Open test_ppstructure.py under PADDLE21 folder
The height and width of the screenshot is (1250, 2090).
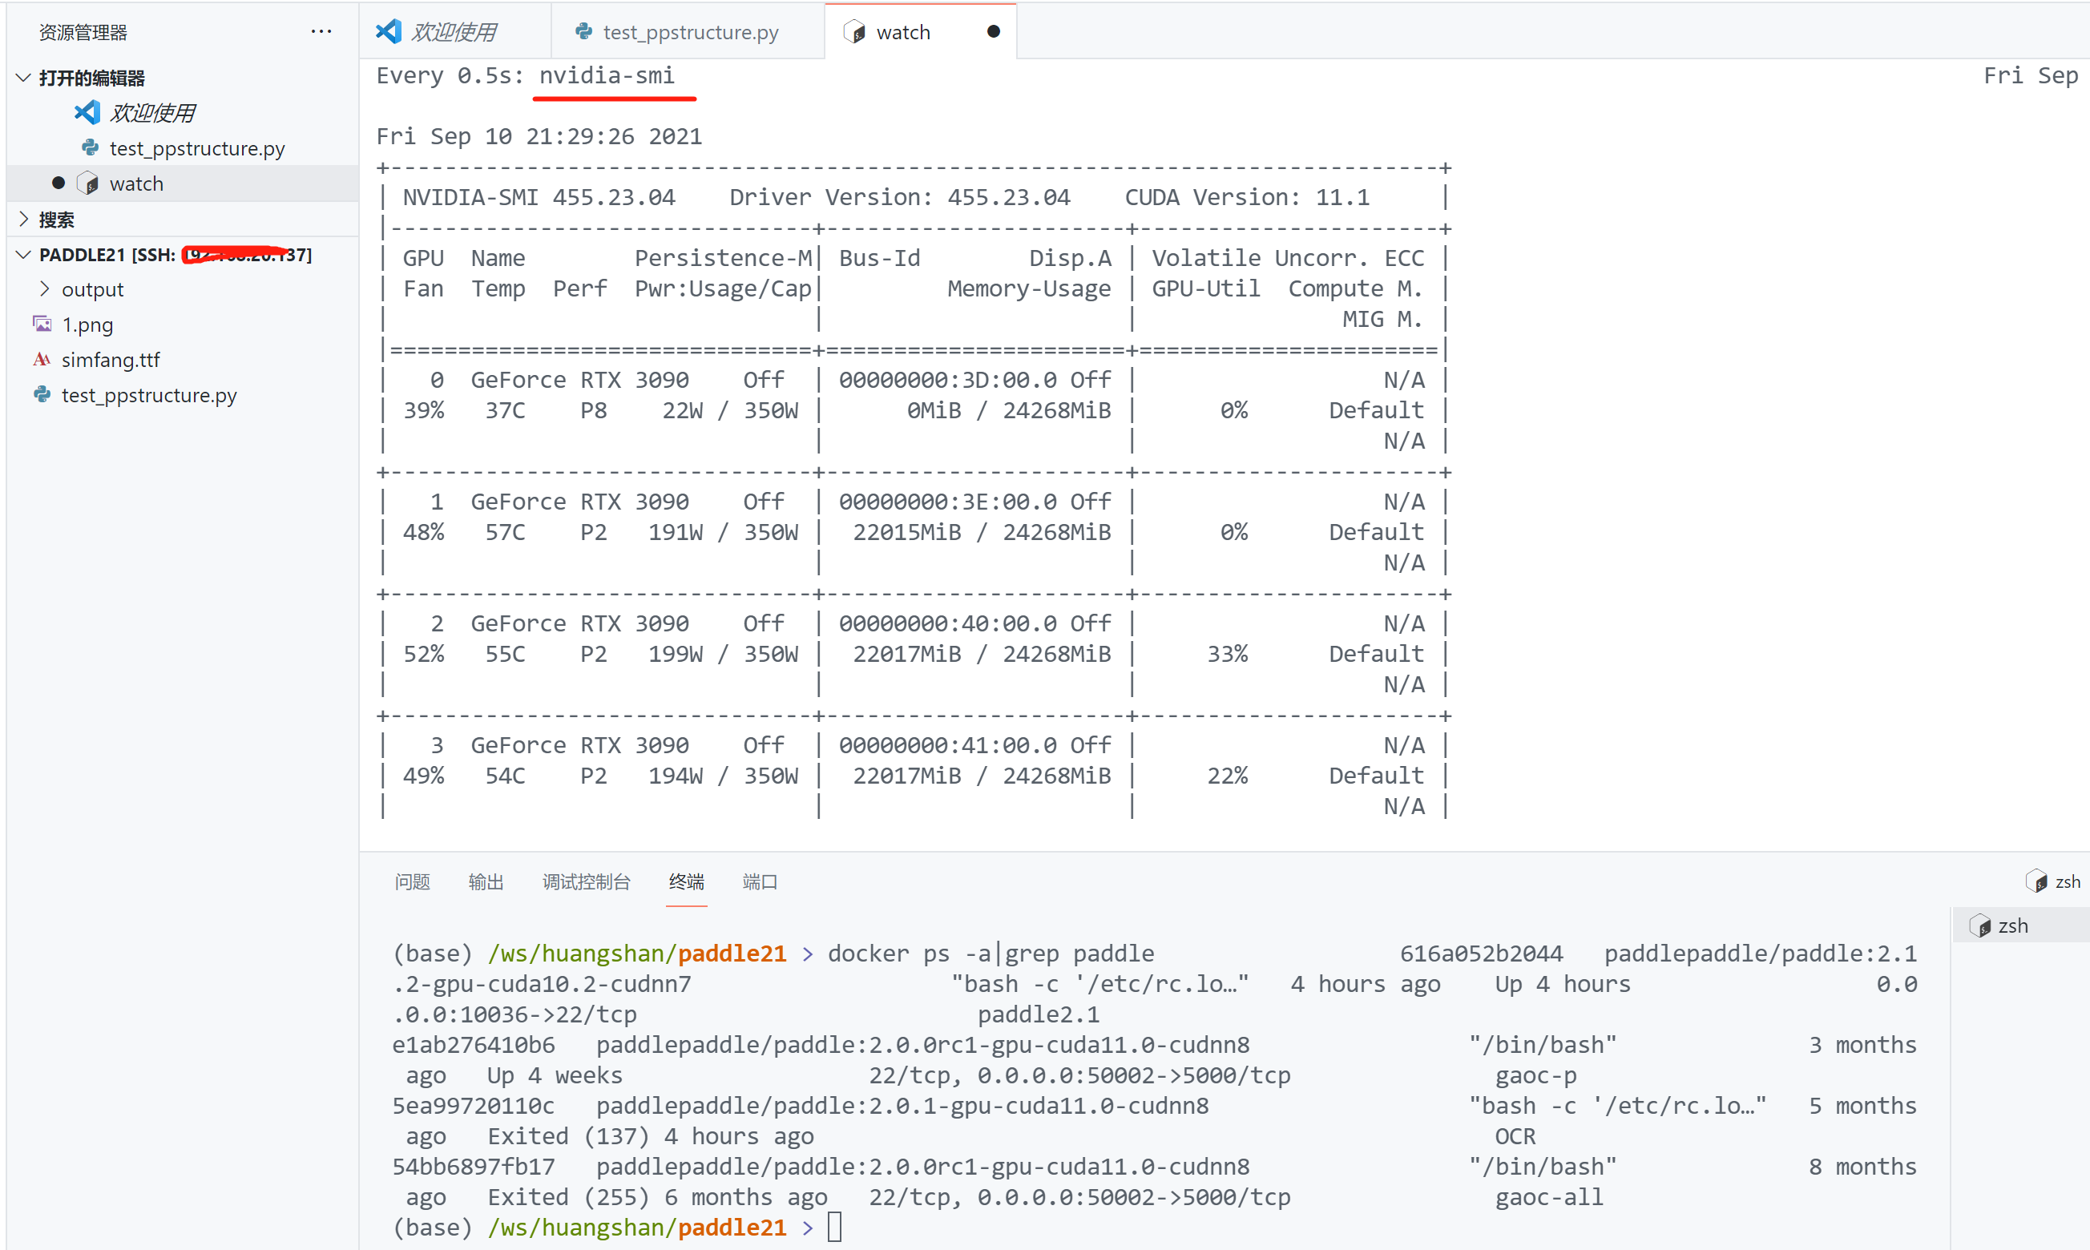point(183,395)
